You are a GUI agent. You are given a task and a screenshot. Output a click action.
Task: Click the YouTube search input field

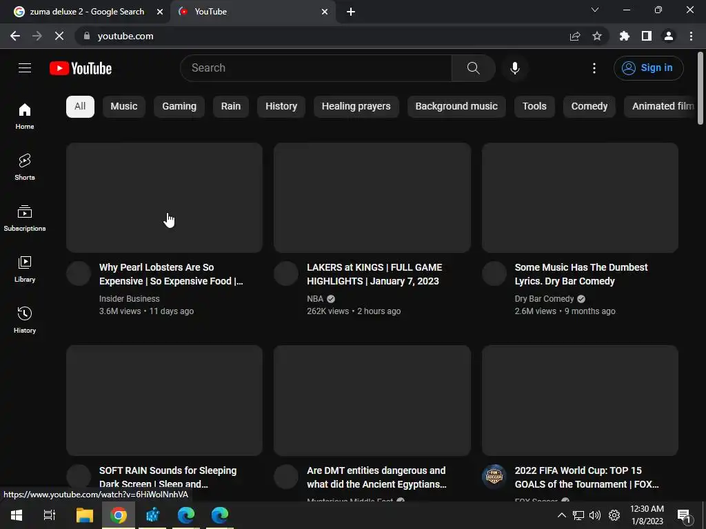click(x=316, y=68)
